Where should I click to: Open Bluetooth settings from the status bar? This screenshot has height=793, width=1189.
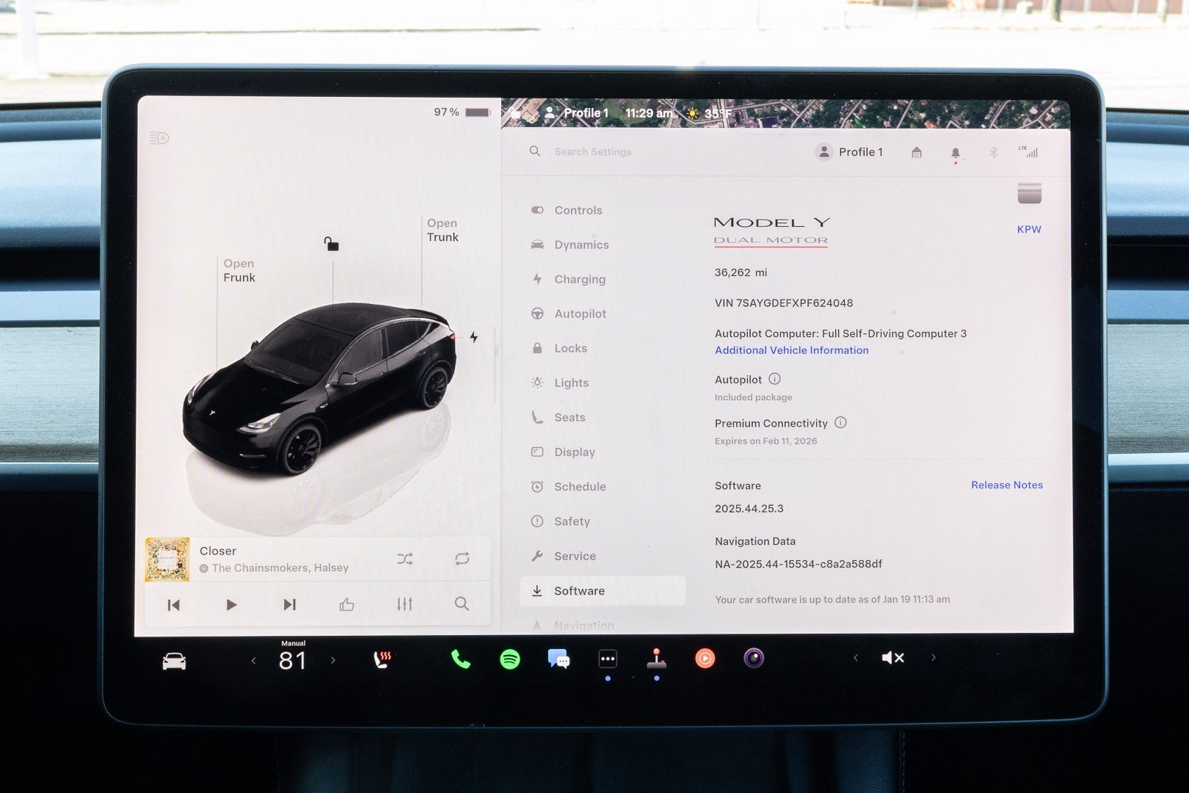click(995, 152)
